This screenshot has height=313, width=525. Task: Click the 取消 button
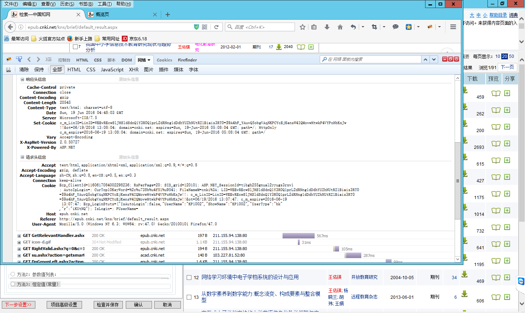coord(167,305)
